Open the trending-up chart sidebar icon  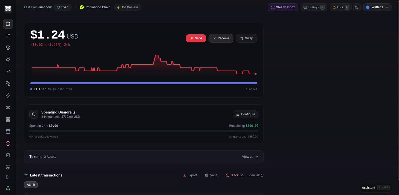pyautogui.click(x=8, y=72)
